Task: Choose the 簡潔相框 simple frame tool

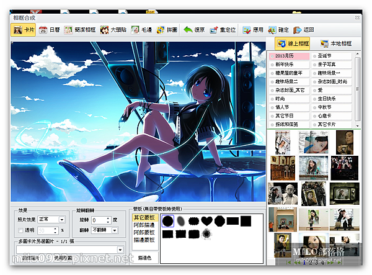Action: tap(80, 30)
